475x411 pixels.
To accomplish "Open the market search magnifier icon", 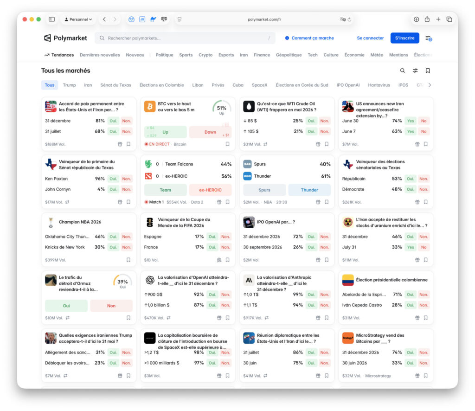I will [402, 71].
